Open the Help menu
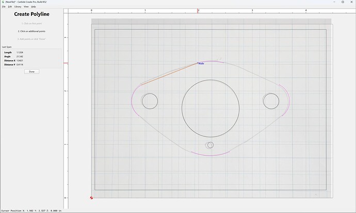 34,7
